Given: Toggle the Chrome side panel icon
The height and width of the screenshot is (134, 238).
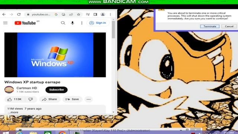Looking at the screenshot, I should [95, 15].
